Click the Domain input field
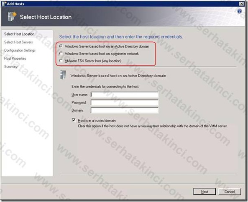Viewport: 248px width, 202px height. pyautogui.click(x=125, y=110)
